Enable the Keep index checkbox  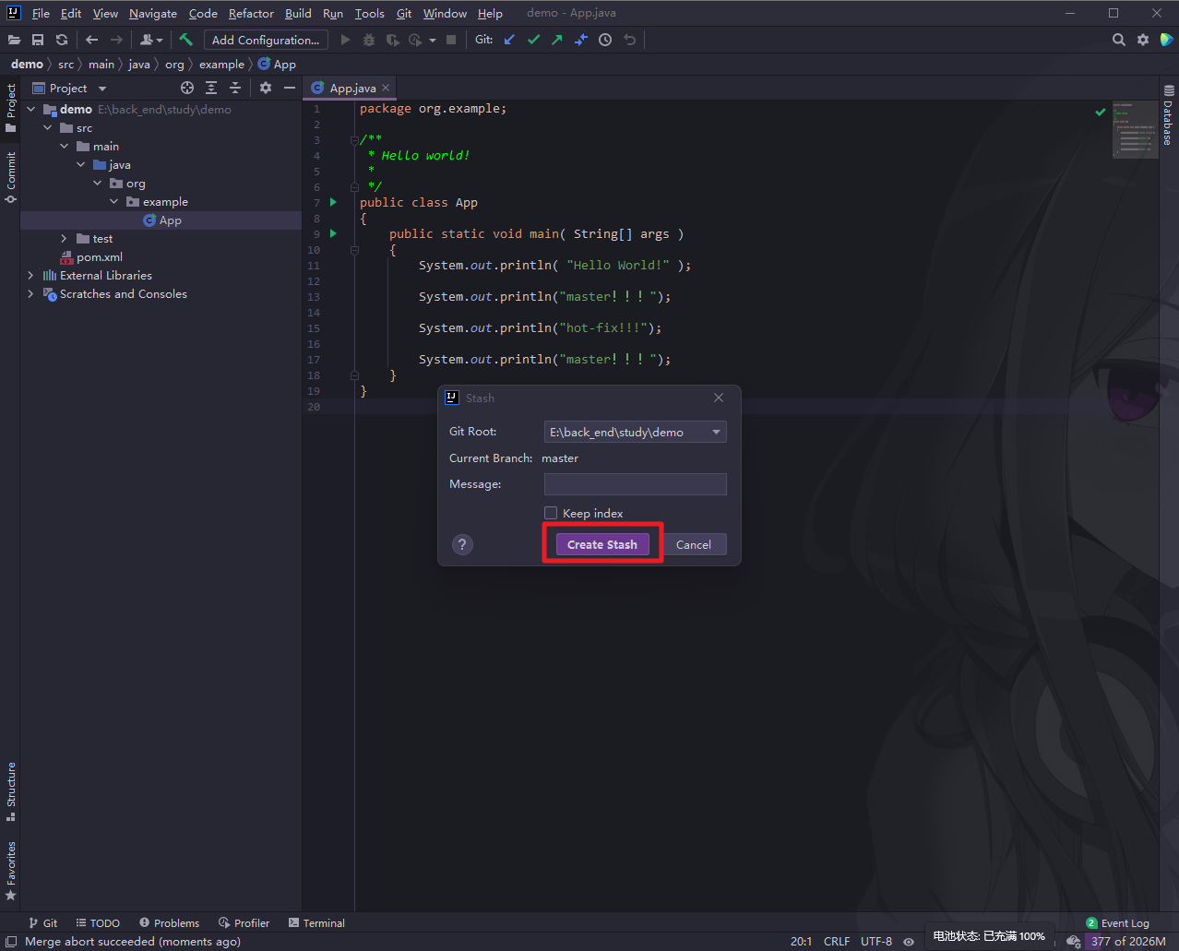pos(551,513)
